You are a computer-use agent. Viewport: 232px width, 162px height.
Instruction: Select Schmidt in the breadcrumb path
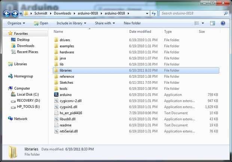[x=41, y=13]
